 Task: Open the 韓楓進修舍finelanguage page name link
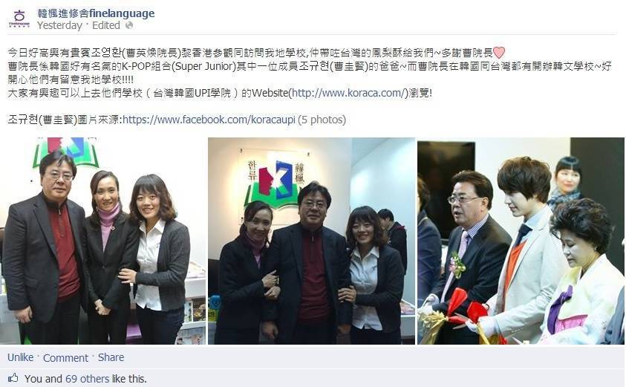(x=96, y=13)
